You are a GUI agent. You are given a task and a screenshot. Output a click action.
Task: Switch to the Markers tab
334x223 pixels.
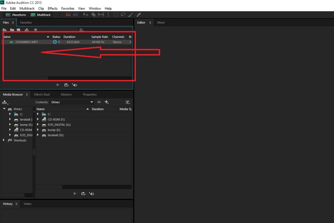(66, 95)
